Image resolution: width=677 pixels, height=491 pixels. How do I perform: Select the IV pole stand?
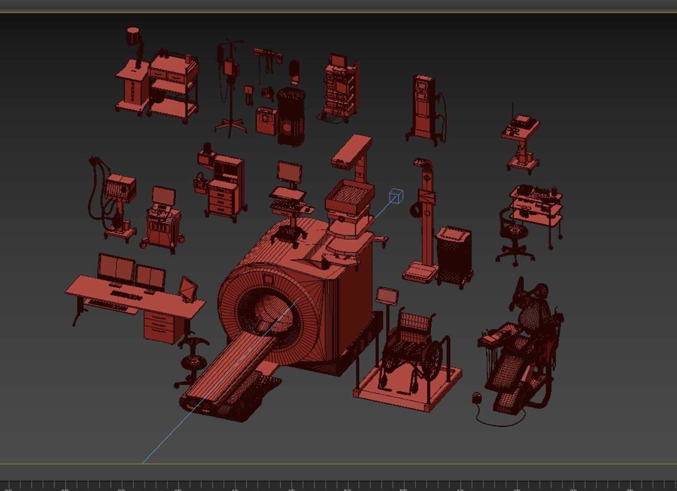(230, 89)
